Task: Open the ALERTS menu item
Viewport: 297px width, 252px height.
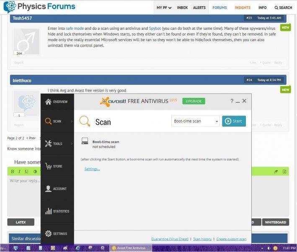Action: click(x=199, y=8)
